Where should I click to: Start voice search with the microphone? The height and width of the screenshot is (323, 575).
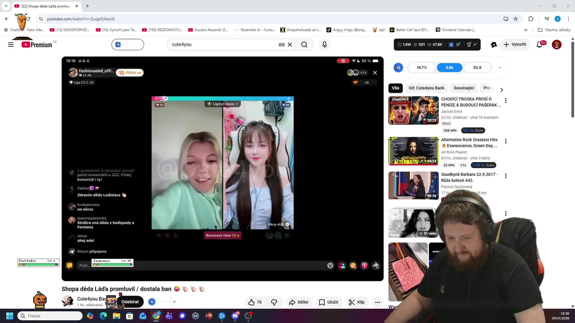(324, 44)
